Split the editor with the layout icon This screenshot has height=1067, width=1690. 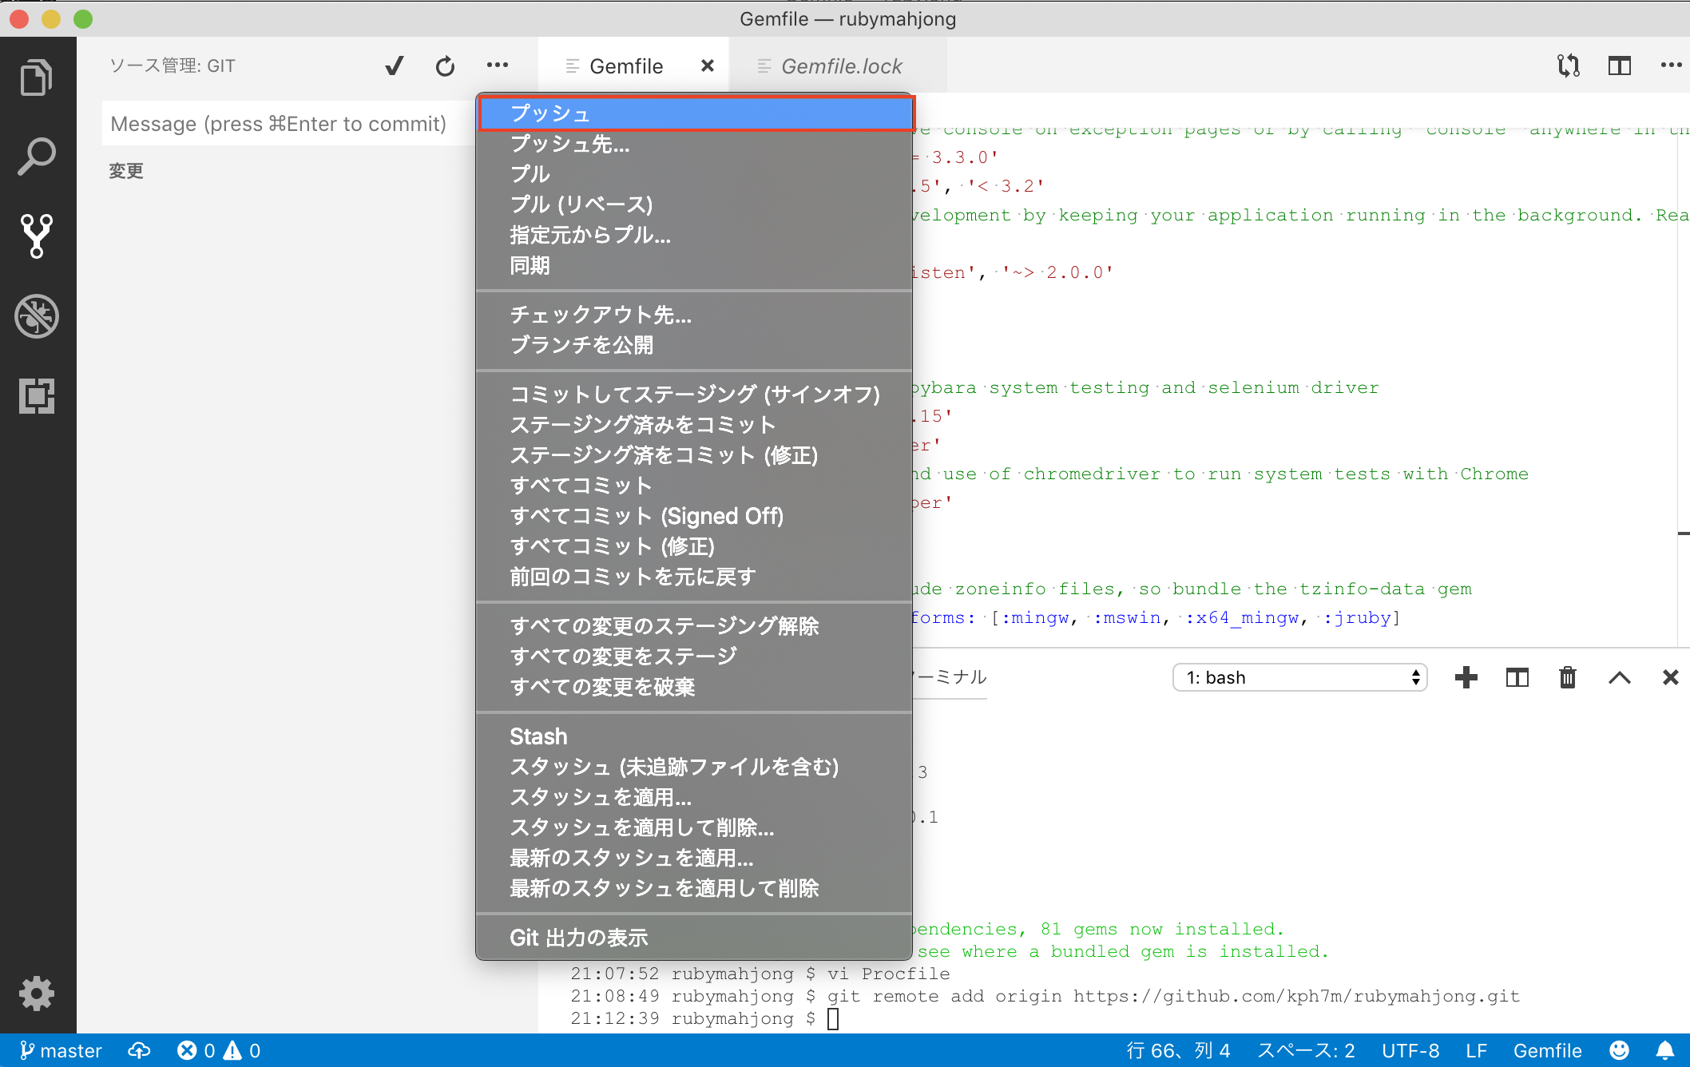click(x=1619, y=65)
